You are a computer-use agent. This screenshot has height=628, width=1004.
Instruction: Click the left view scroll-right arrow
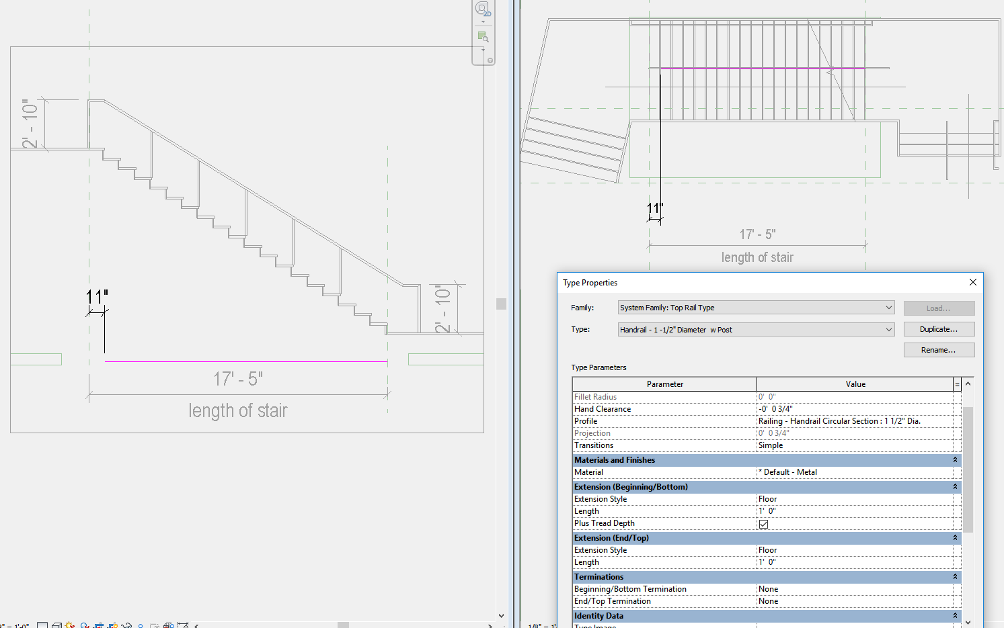click(x=490, y=625)
